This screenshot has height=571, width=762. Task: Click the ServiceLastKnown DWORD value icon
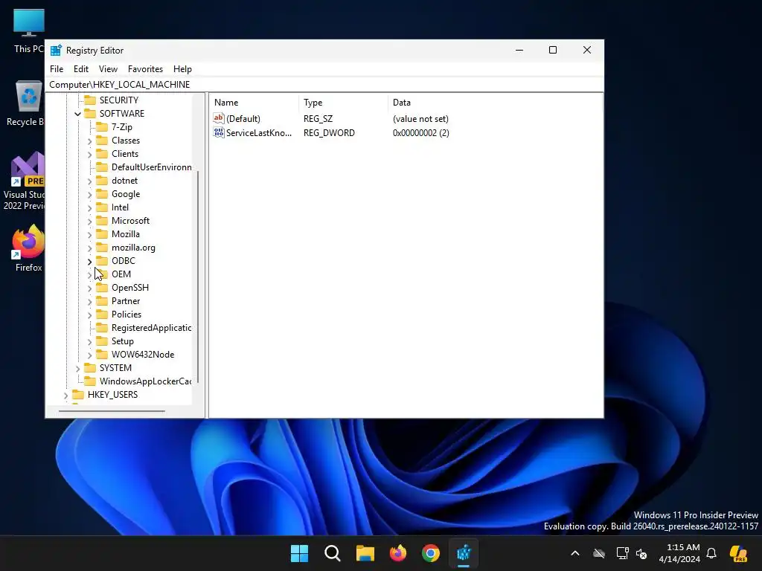pyautogui.click(x=219, y=132)
